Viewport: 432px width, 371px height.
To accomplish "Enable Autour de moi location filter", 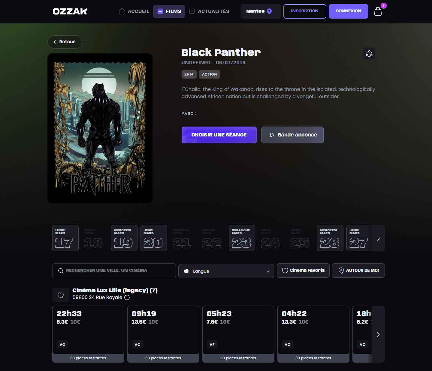I will pyautogui.click(x=358, y=271).
